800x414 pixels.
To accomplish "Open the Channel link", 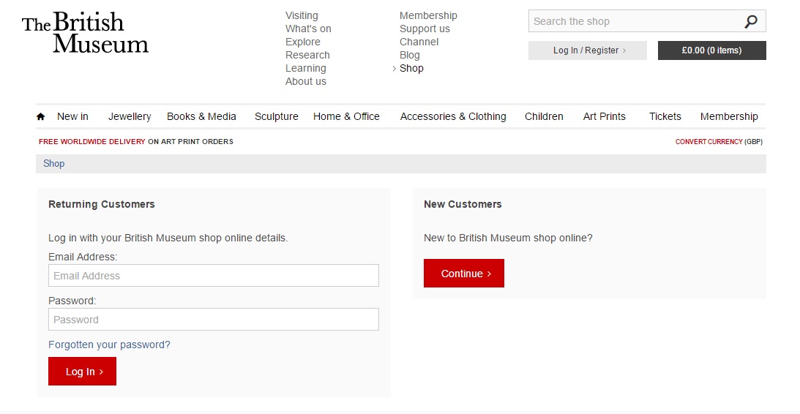I will coord(419,42).
